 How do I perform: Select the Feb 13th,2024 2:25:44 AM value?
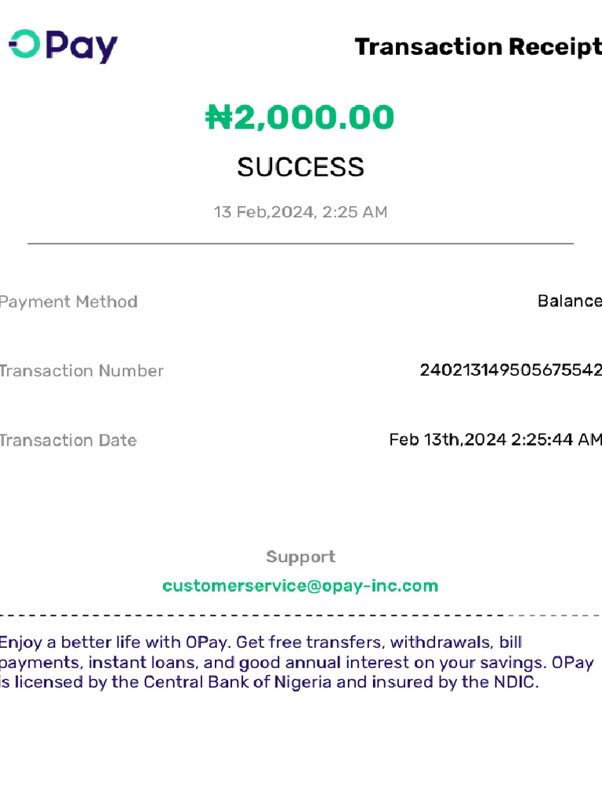click(495, 440)
